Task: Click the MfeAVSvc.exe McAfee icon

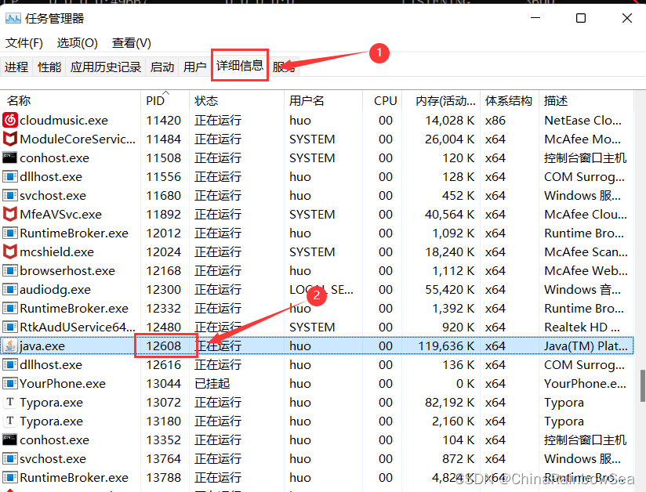Action: 10,214
